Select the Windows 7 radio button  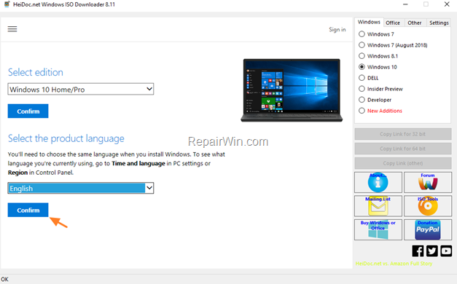(x=362, y=34)
